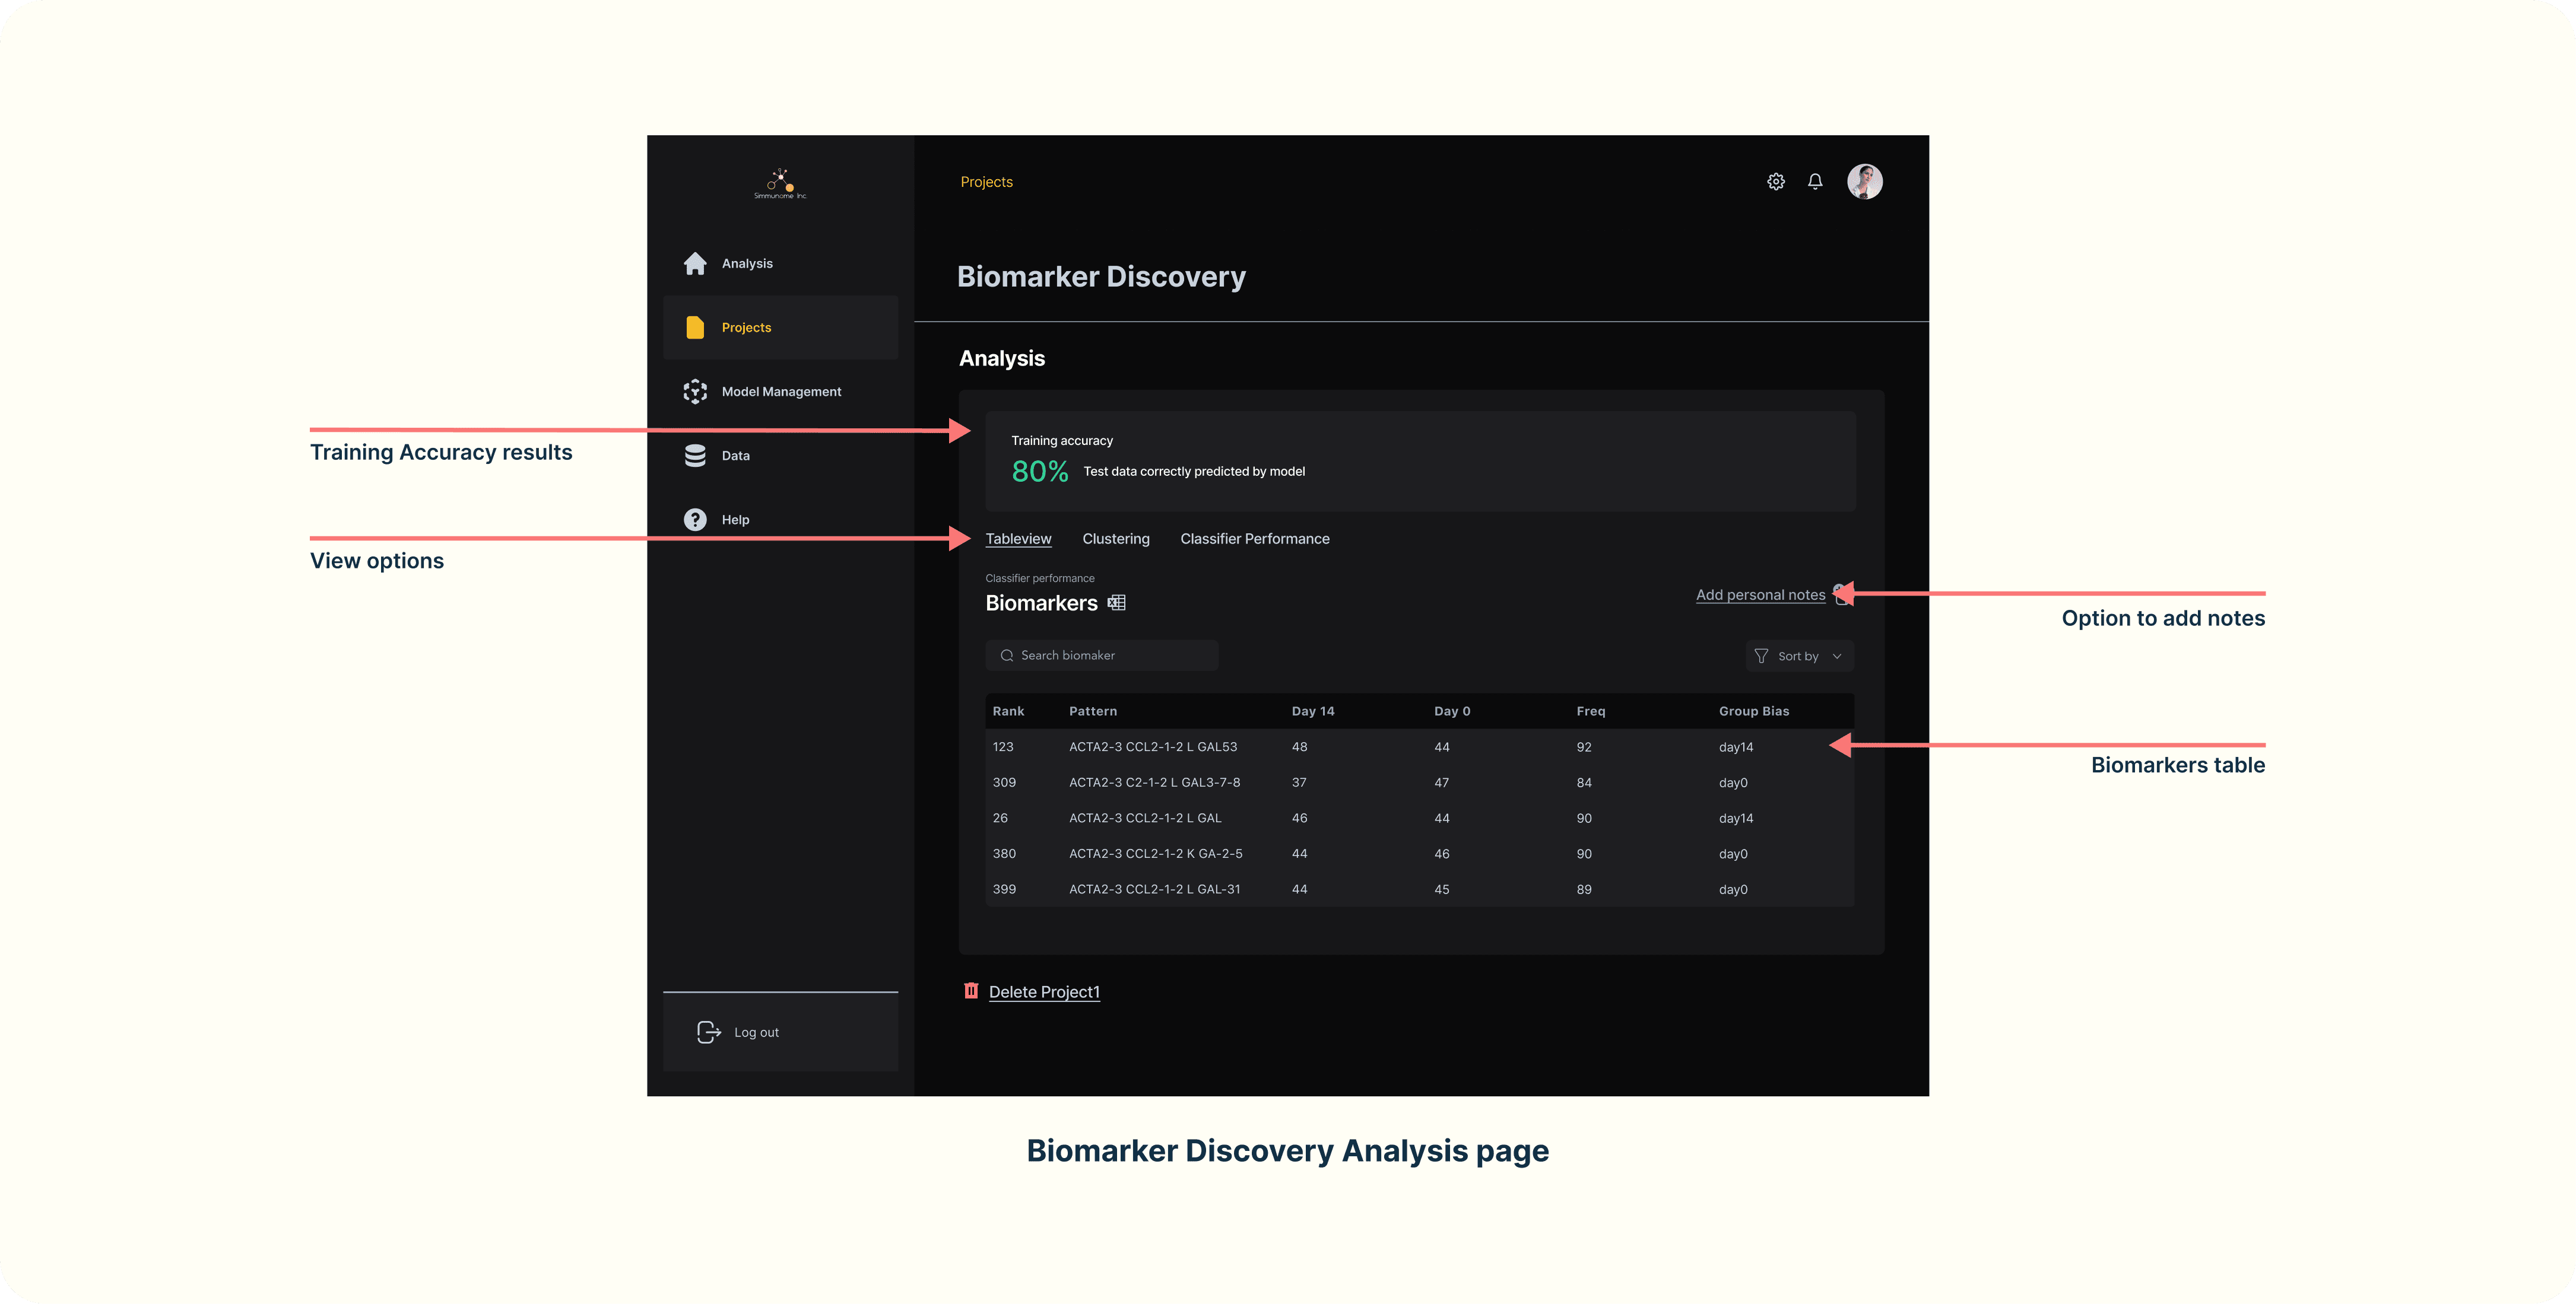This screenshot has width=2576, height=1304.
Task: Select the Tableview tab
Action: [x=1018, y=539]
